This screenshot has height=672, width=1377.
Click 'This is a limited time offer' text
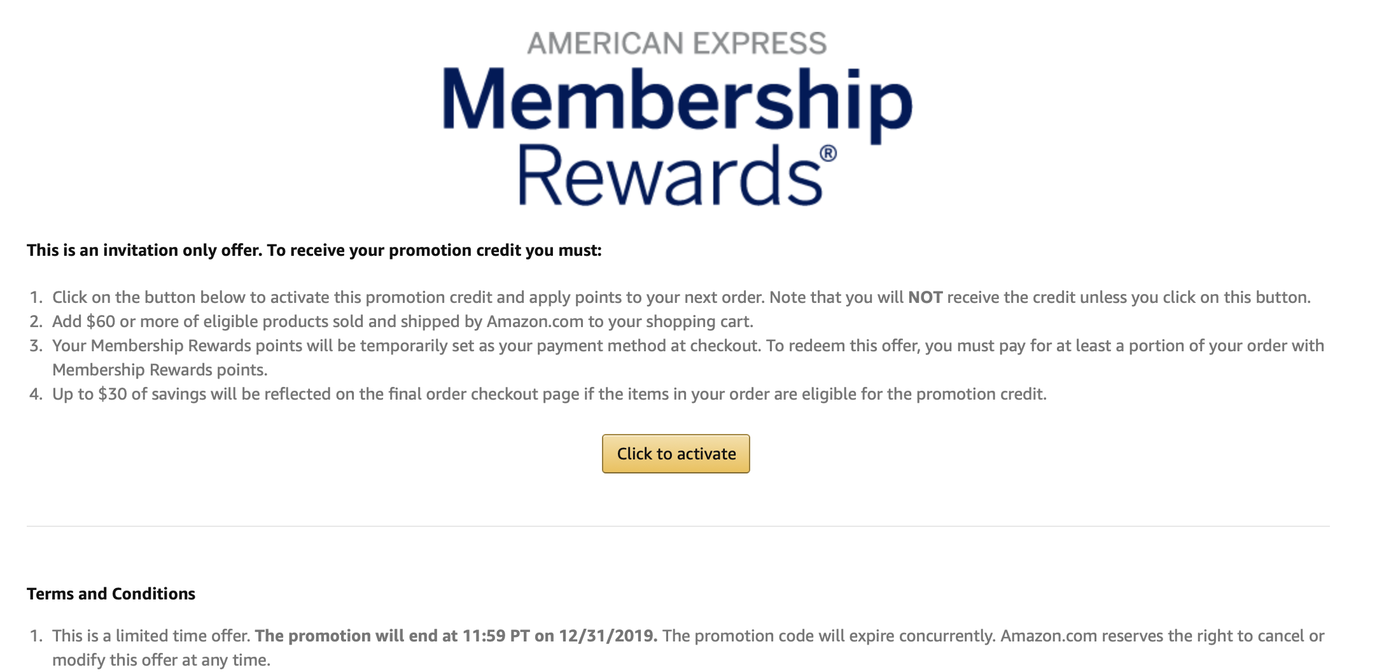(151, 636)
